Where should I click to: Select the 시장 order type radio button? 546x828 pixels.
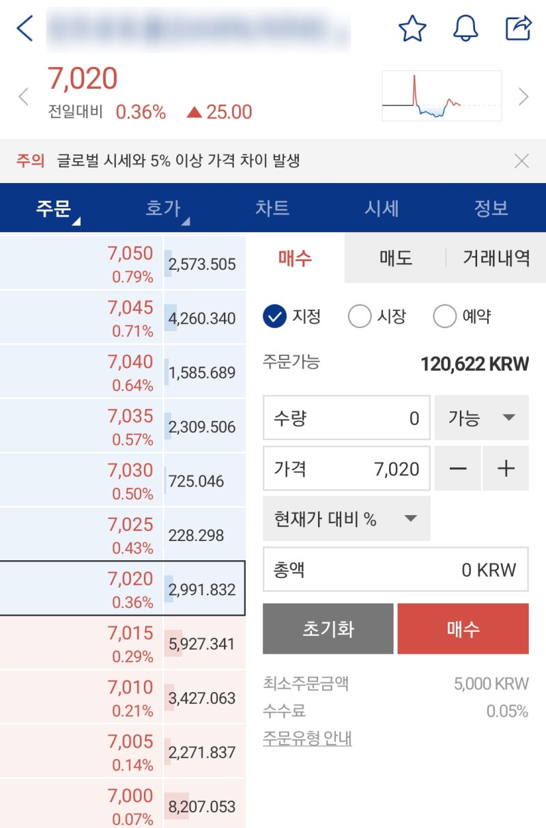pyautogui.click(x=360, y=316)
